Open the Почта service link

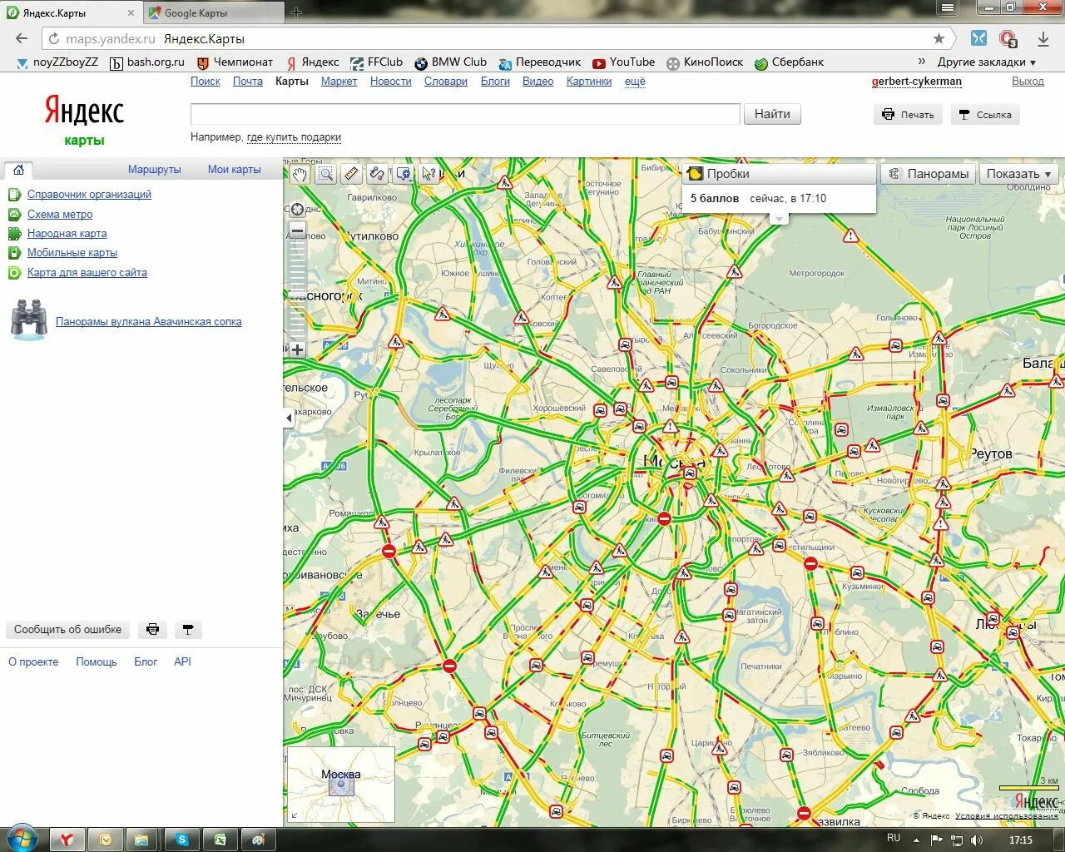tap(248, 82)
